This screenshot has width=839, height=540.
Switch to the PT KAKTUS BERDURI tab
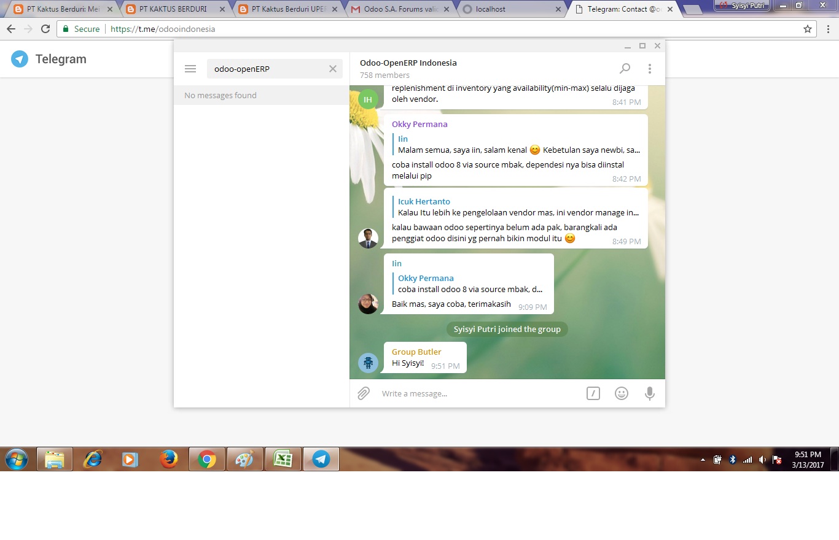coord(173,9)
